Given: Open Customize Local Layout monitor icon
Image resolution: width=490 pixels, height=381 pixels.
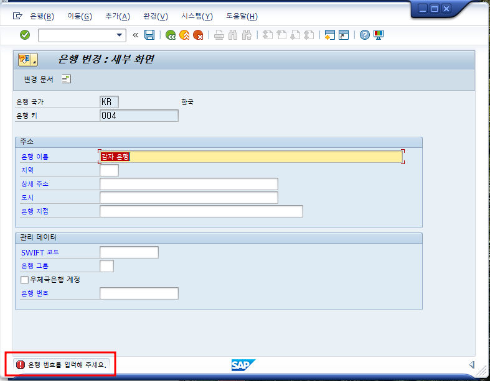Looking at the screenshot, I should [x=379, y=35].
